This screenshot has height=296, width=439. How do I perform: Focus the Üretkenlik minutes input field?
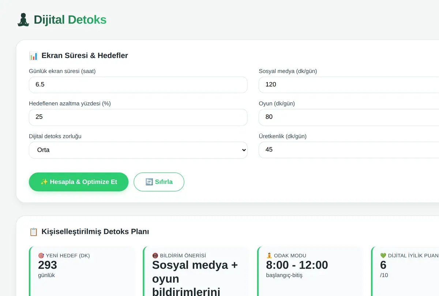coord(349,150)
